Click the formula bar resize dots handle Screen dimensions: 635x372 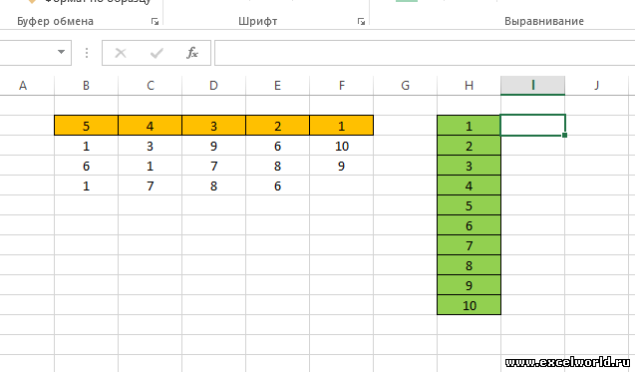[87, 53]
